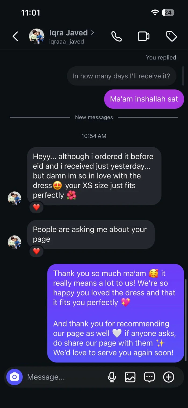Start an audio call with Iqra Javed
The height and width of the screenshot is (408, 188).
pyautogui.click(x=117, y=36)
